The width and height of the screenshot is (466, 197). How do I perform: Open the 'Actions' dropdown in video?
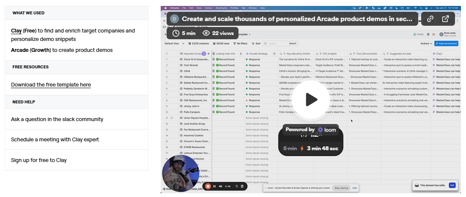point(426,43)
